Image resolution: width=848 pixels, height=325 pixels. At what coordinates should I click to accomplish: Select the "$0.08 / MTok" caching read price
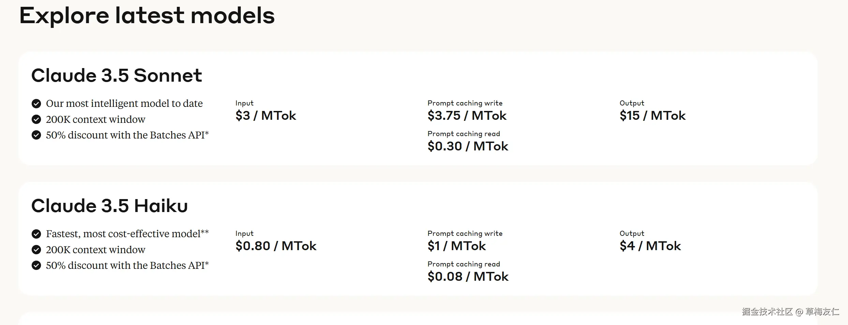click(468, 277)
